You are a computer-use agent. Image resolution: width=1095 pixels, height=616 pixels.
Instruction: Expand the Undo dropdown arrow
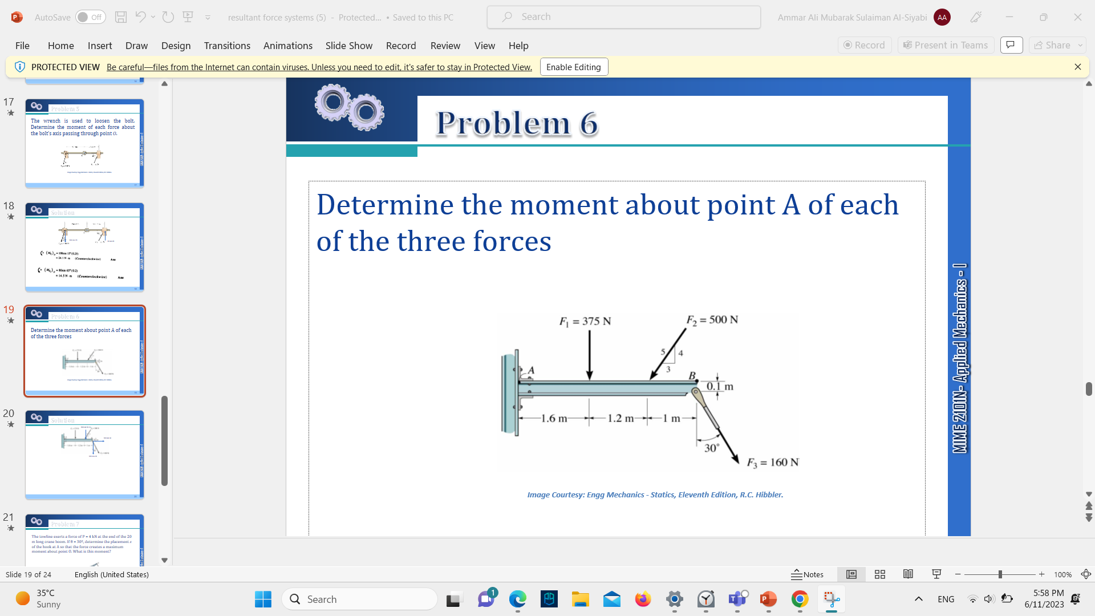pyautogui.click(x=153, y=17)
